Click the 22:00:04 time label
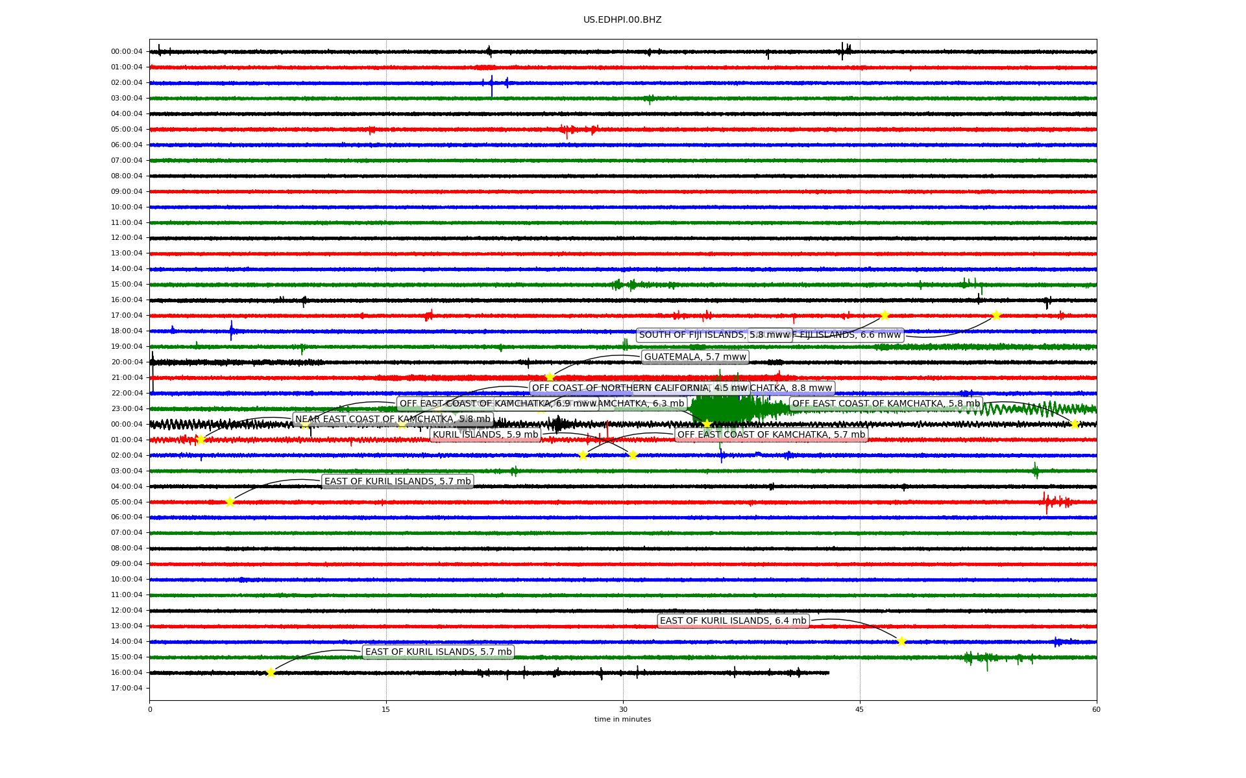The width and height of the screenshot is (1246, 778). 127,393
